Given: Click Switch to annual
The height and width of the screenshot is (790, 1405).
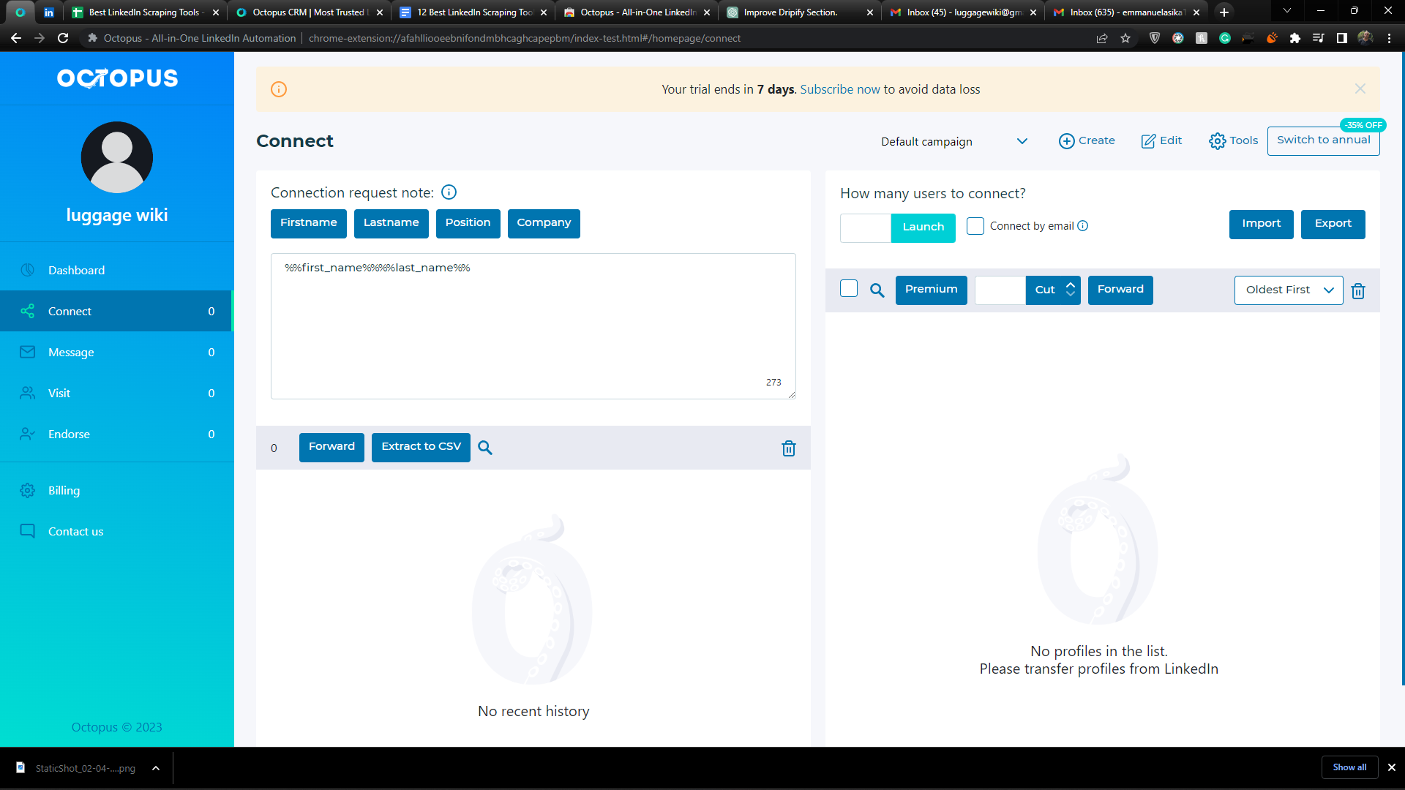Looking at the screenshot, I should click(1324, 140).
